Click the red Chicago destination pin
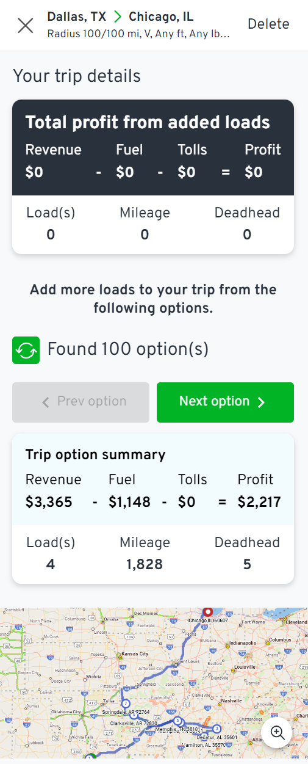Screen dimensions: 308x764 click(207, 611)
